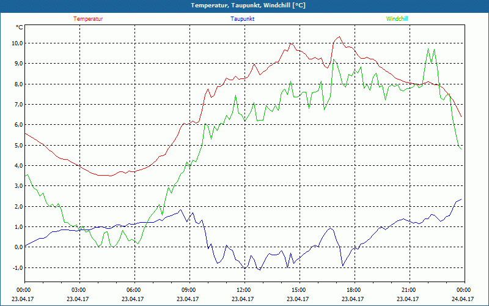Click the negative "-1,0" y-axis value

[x=18, y=267]
